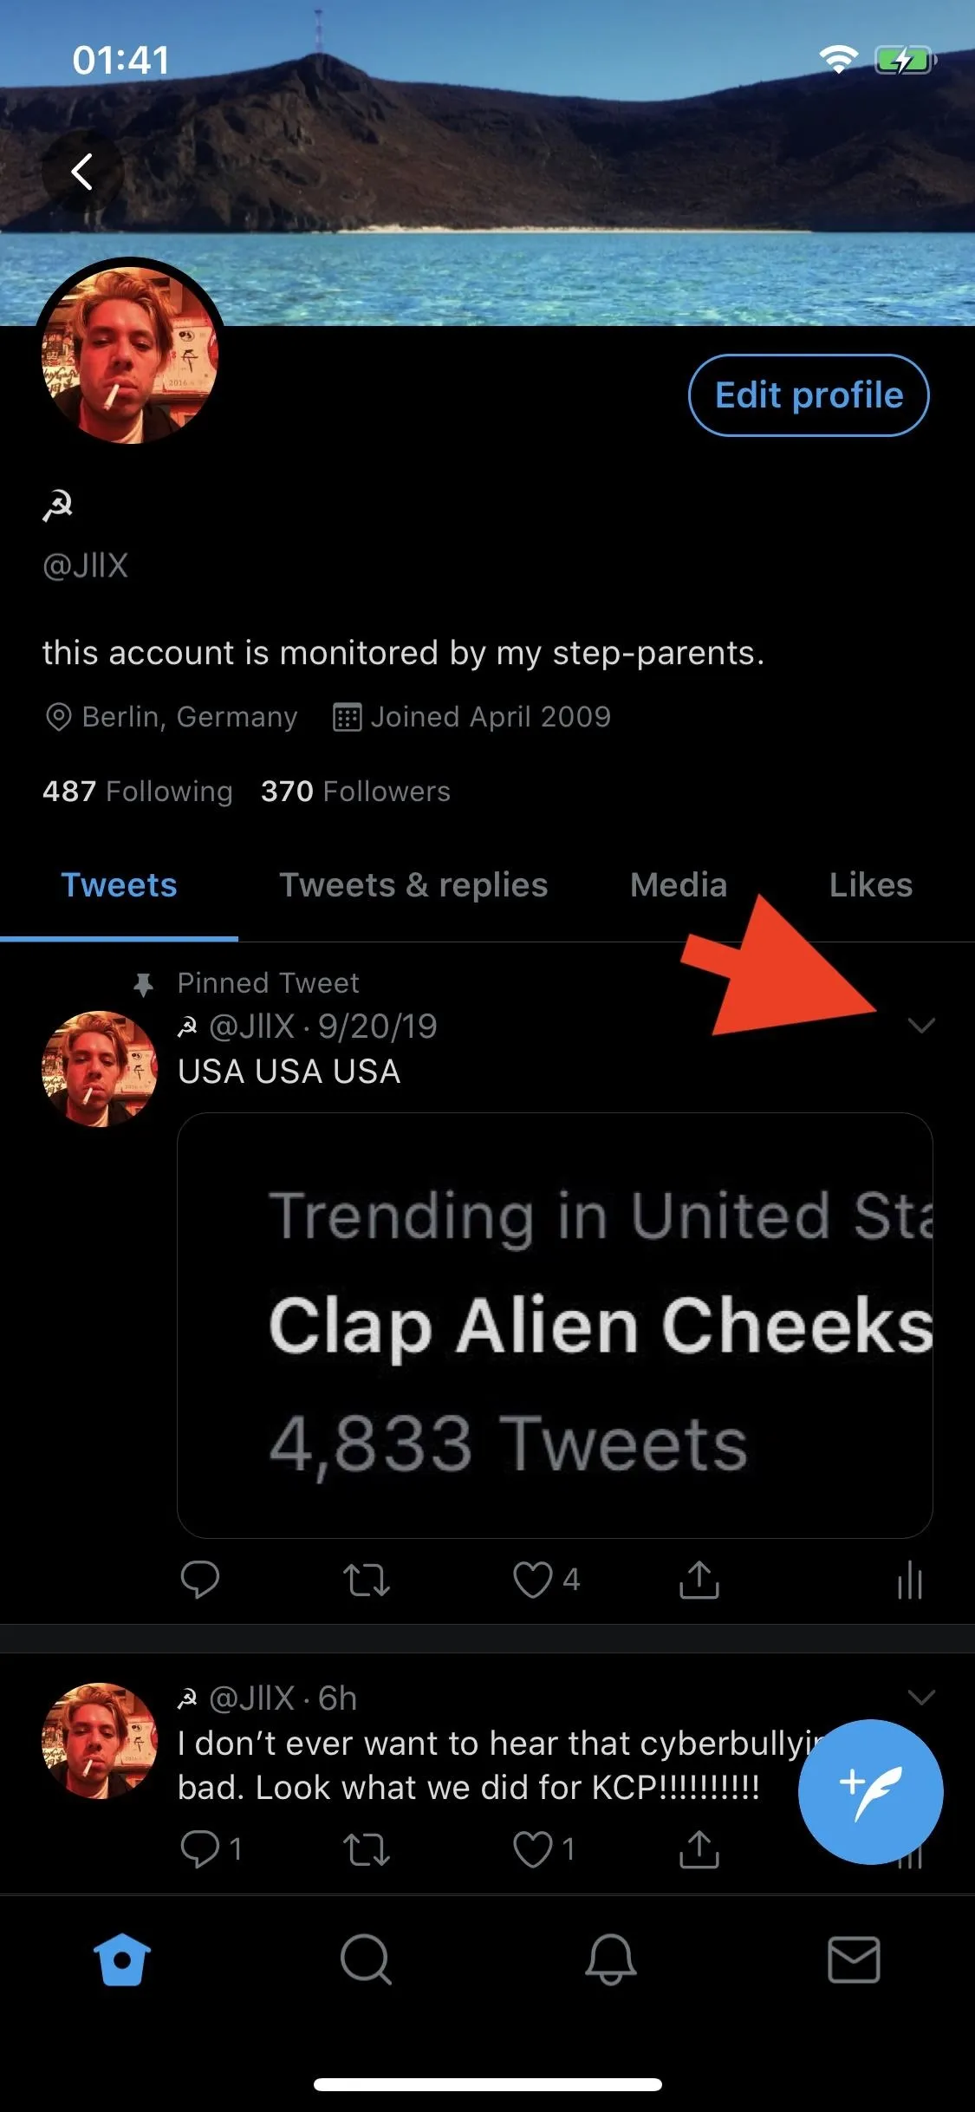975x2112 pixels.
Task: Switch to the Likes tab
Action: click(x=870, y=885)
